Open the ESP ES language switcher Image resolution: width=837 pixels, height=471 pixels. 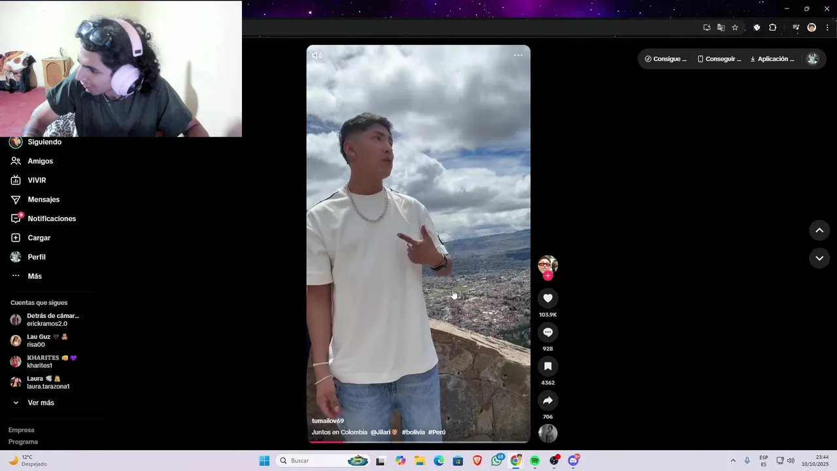pos(764,461)
